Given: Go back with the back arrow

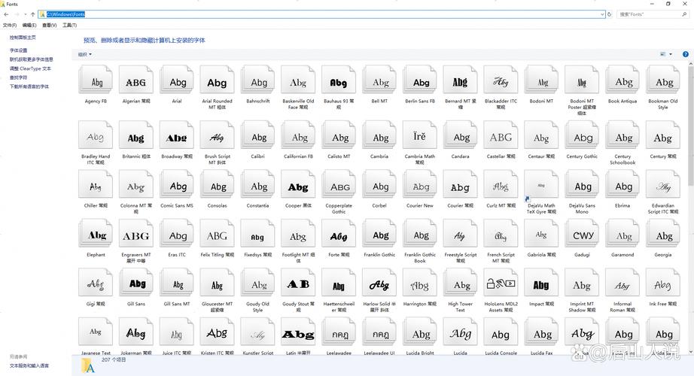Looking at the screenshot, I should pos(6,14).
